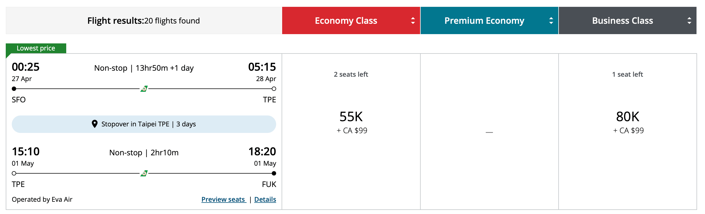Click the TPE arrival dot on the flight timeline
The image size is (705, 214).
pos(274,88)
